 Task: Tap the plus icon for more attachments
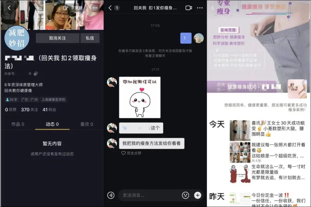click(198, 195)
